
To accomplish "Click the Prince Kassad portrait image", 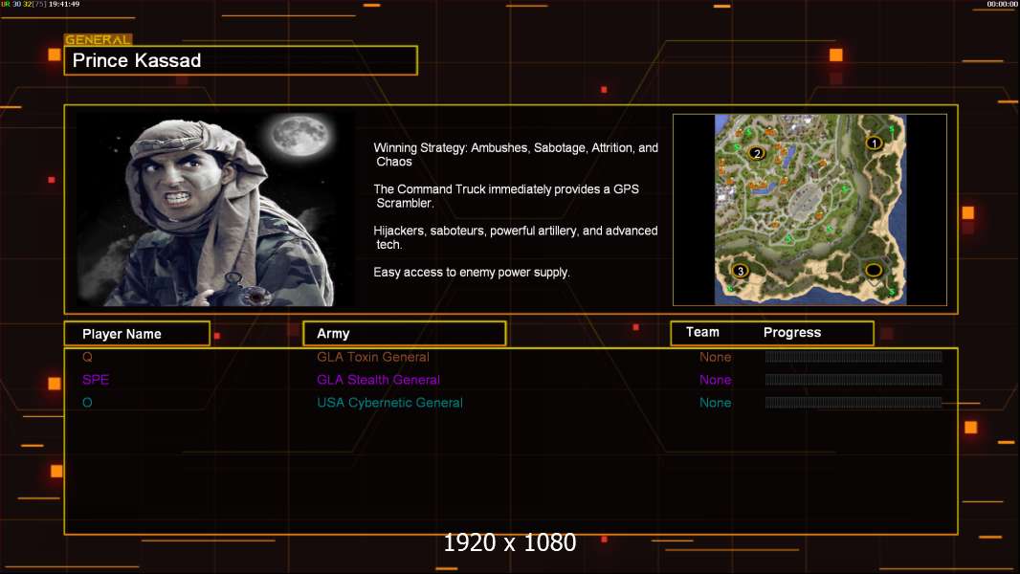I will (216, 209).
